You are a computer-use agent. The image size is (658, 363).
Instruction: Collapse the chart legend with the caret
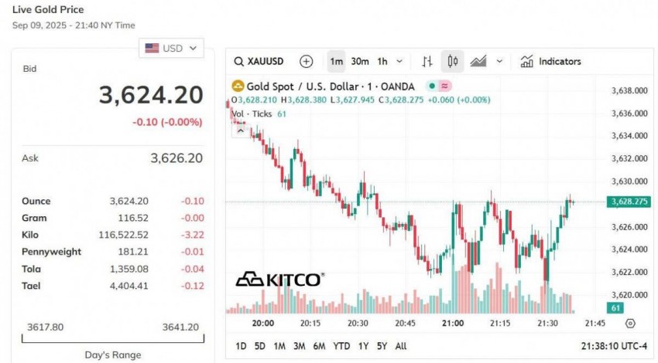click(240, 131)
